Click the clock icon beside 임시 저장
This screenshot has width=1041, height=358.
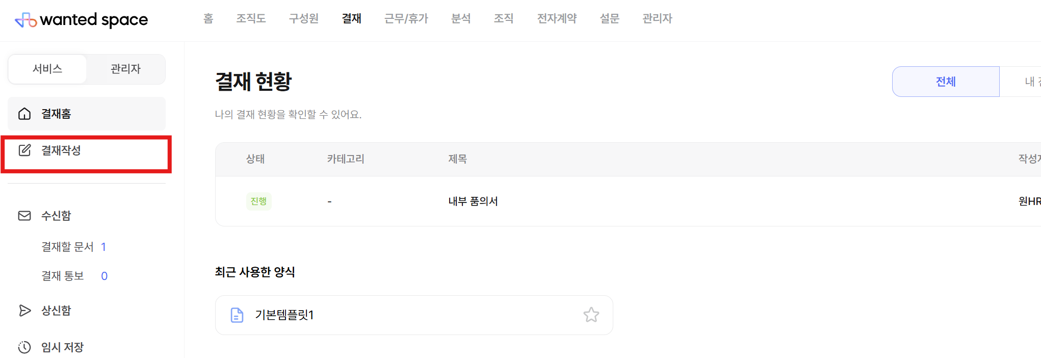[24, 347]
